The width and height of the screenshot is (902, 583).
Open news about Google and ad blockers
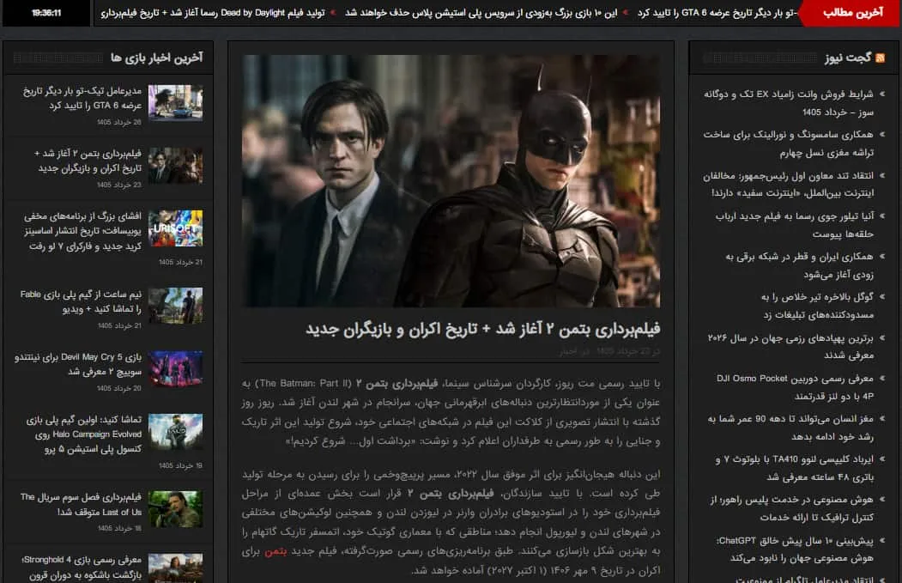coord(817,306)
